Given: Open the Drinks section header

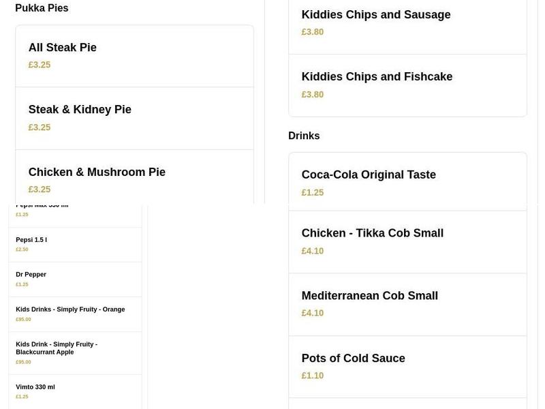Looking at the screenshot, I should click(304, 135).
